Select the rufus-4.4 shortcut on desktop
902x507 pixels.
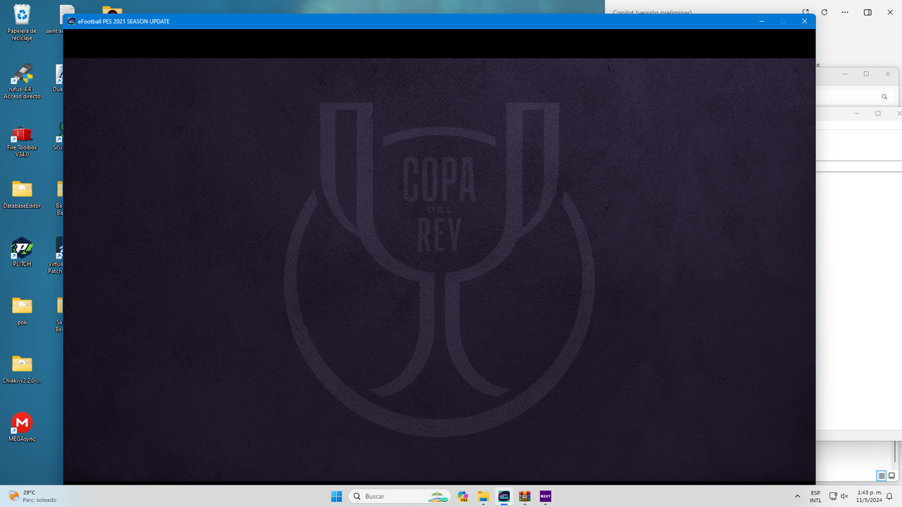pyautogui.click(x=22, y=82)
